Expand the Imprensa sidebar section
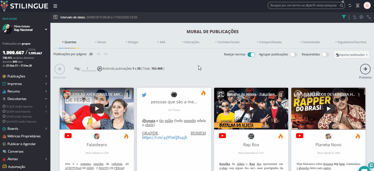374x171 pixels. click(x=25, y=84)
